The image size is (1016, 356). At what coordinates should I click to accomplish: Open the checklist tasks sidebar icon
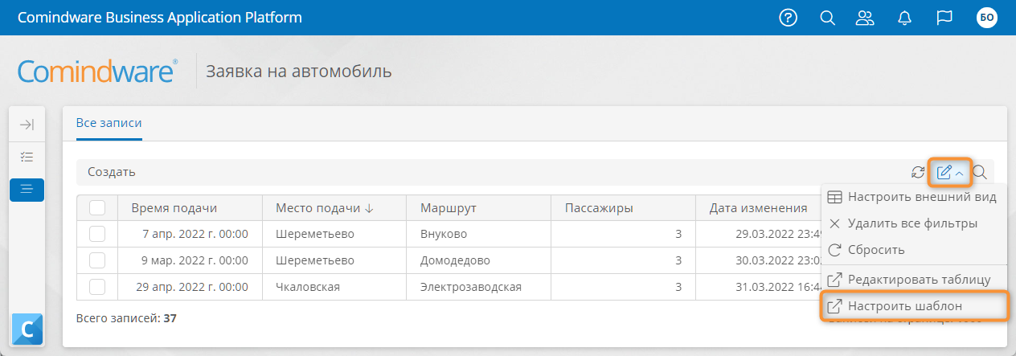click(27, 157)
